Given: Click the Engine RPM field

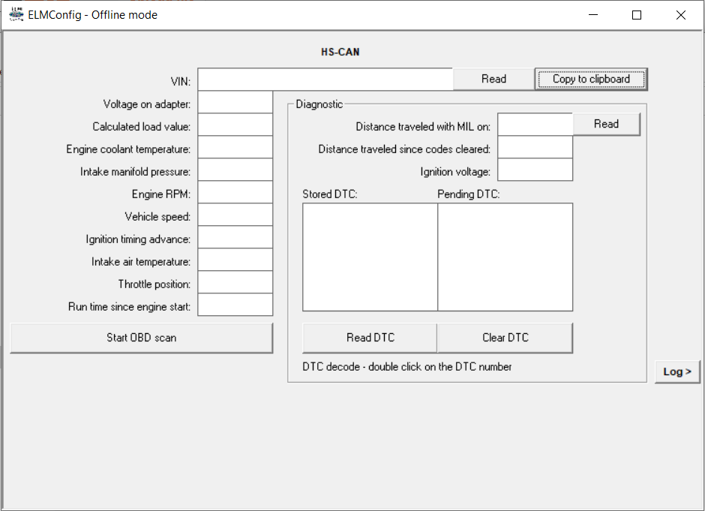Looking at the screenshot, I should 235,191.
